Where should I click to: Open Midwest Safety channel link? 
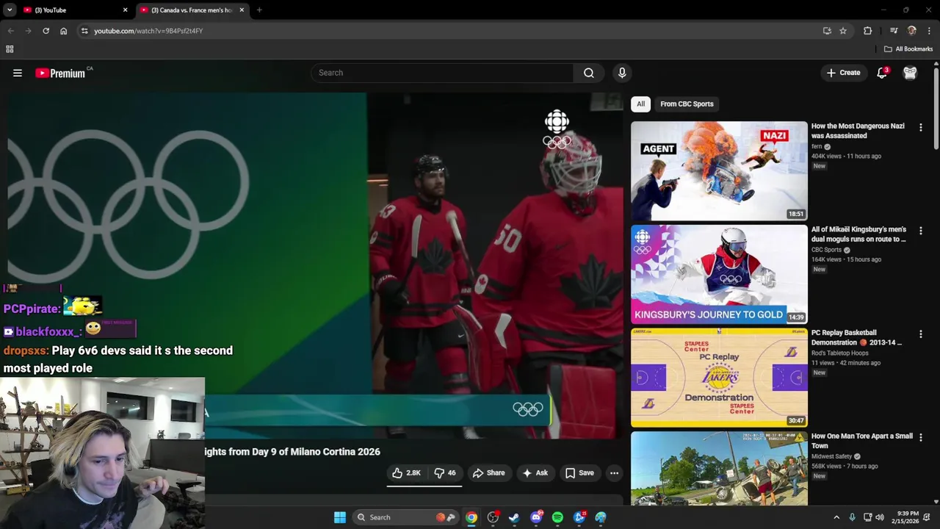(832, 456)
